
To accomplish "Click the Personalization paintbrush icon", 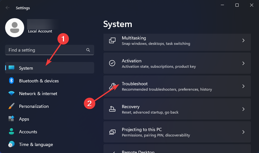I will 11,106.
